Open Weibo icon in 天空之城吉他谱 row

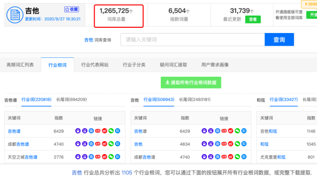pyautogui.click(x=105, y=157)
